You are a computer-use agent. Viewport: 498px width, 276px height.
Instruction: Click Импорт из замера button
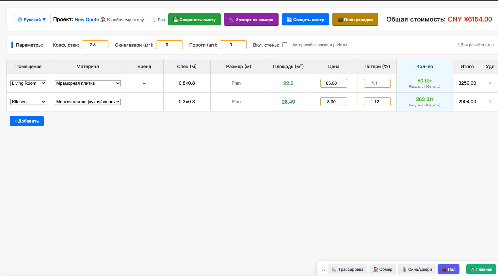(251, 20)
